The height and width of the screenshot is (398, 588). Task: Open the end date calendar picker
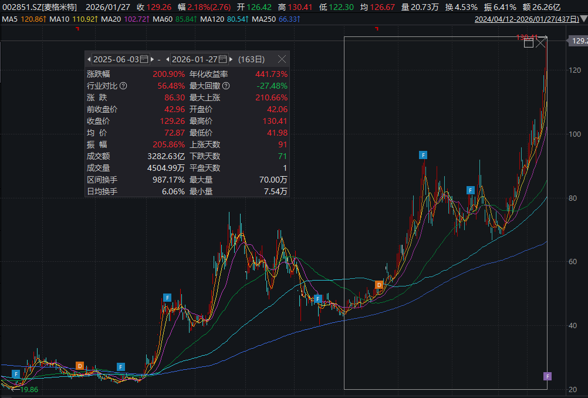[222, 59]
